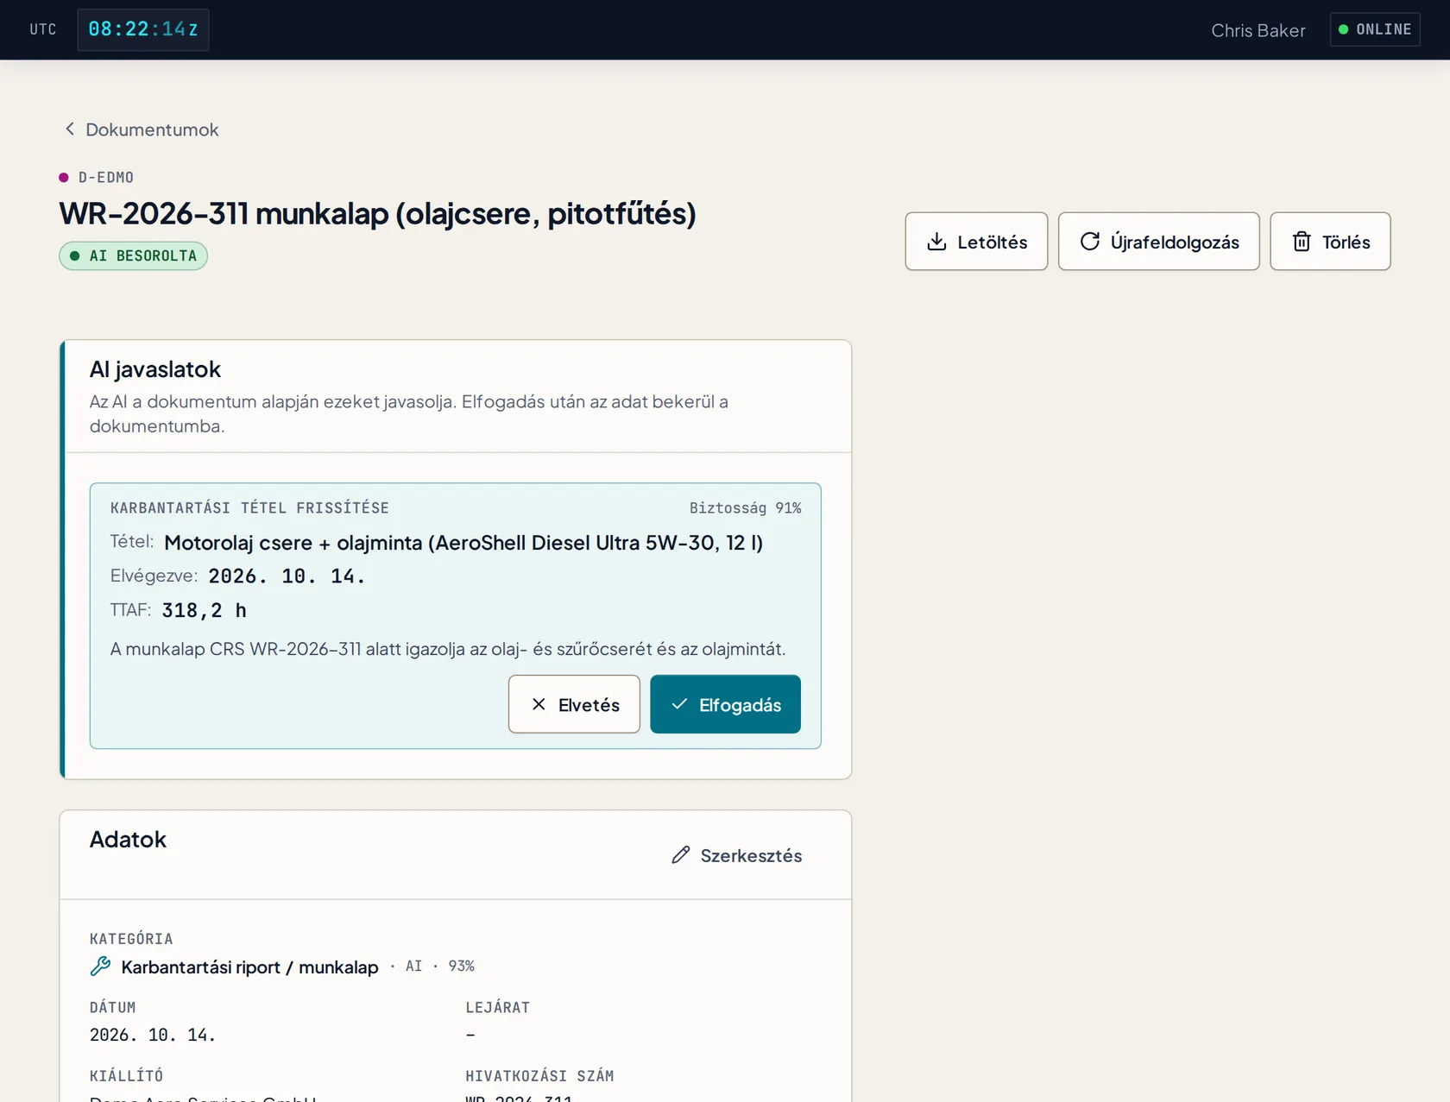Click the circular refresh icon in Újrafeldolgozás
Image resolution: width=1450 pixels, height=1102 pixels.
[1090, 242]
